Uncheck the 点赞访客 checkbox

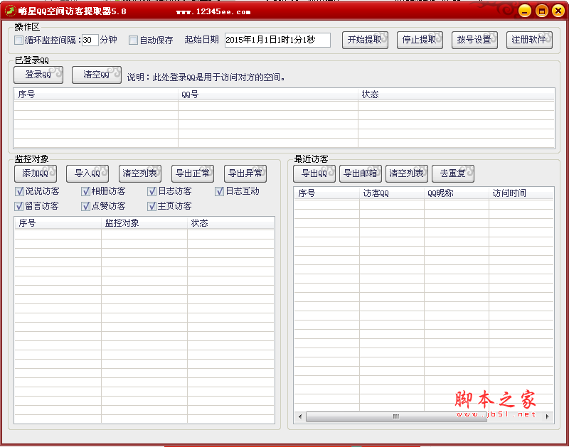coord(85,206)
